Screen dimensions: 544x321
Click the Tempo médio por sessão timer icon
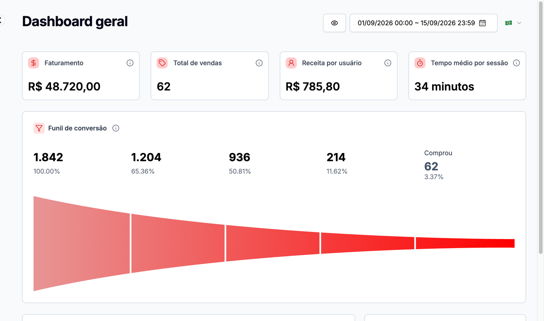click(x=420, y=63)
